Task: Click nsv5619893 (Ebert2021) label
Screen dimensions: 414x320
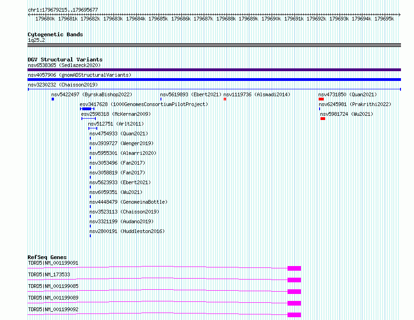Action: [x=191, y=94]
